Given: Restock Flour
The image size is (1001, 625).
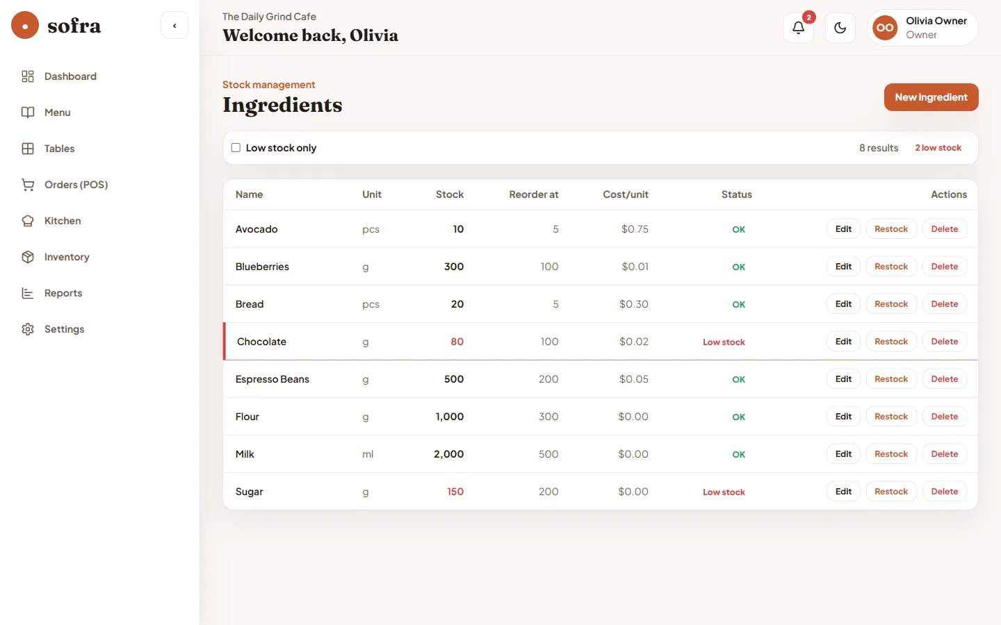Looking at the screenshot, I should [891, 417].
